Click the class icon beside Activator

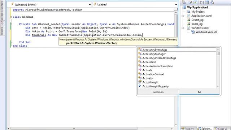tap(140, 78)
